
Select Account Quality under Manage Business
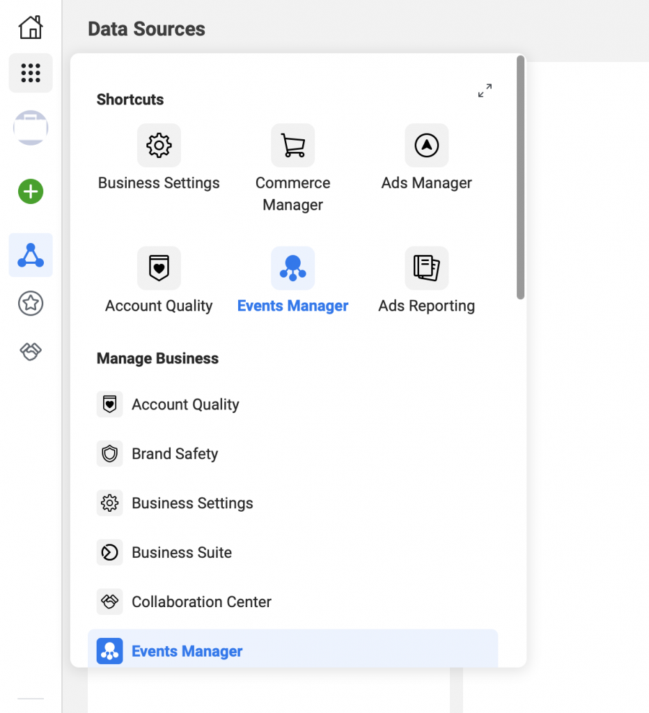click(185, 405)
